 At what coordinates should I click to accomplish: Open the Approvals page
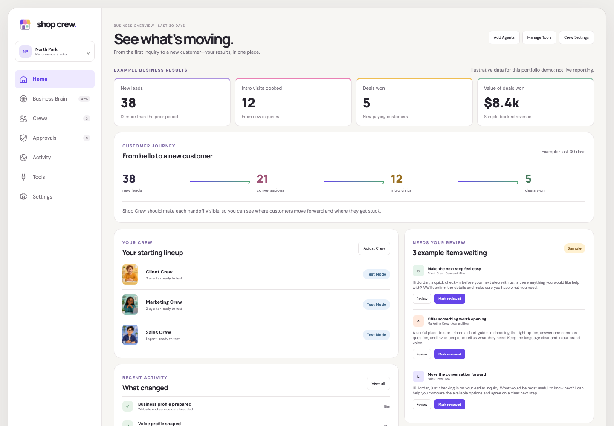(x=55, y=138)
